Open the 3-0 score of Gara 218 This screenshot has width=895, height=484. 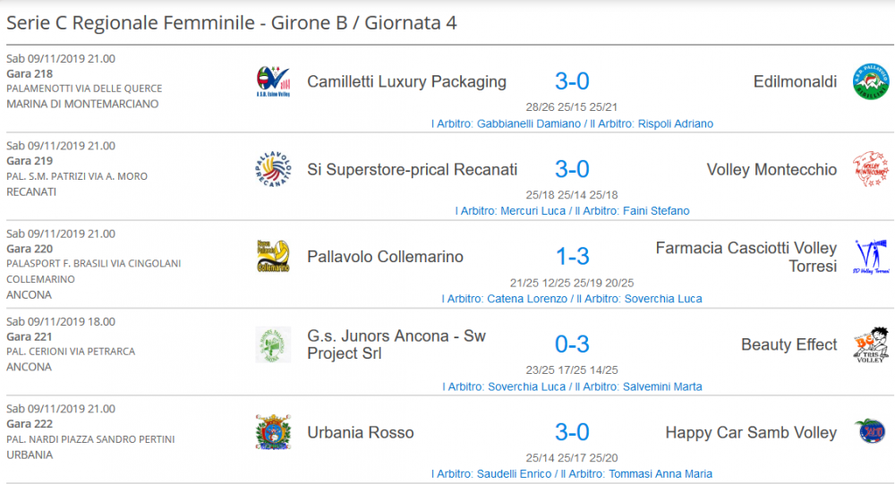(572, 81)
